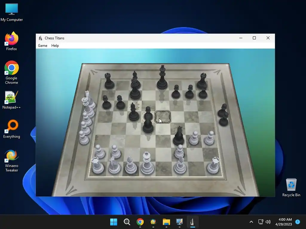Select the Everything desktop shortcut
This screenshot has height=229, width=306.
point(12,129)
